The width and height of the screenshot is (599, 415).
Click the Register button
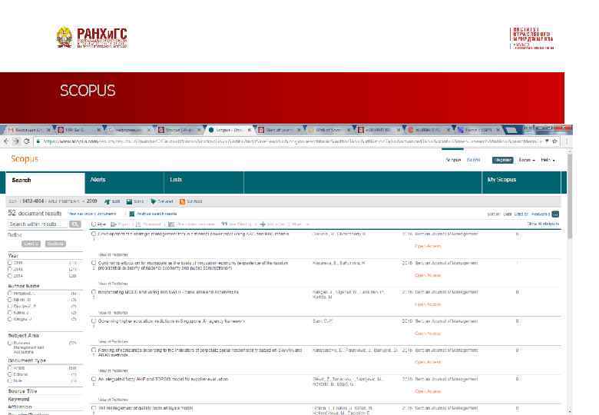[x=503, y=160]
